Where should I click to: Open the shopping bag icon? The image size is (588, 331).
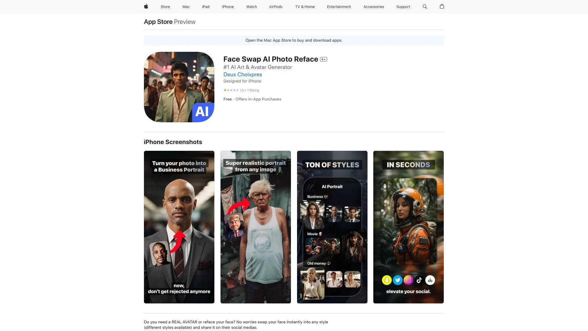pyautogui.click(x=442, y=6)
